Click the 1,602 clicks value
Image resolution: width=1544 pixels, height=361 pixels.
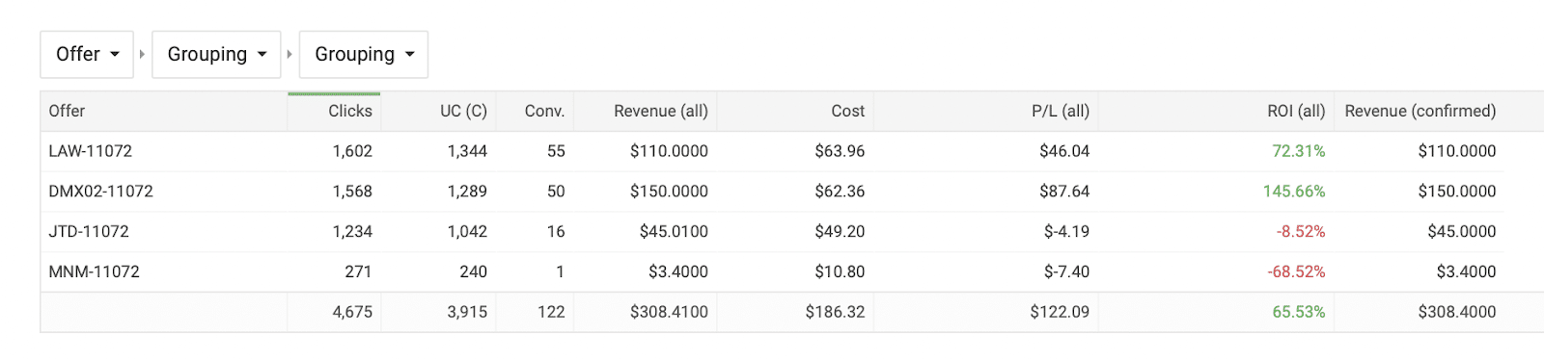point(352,151)
